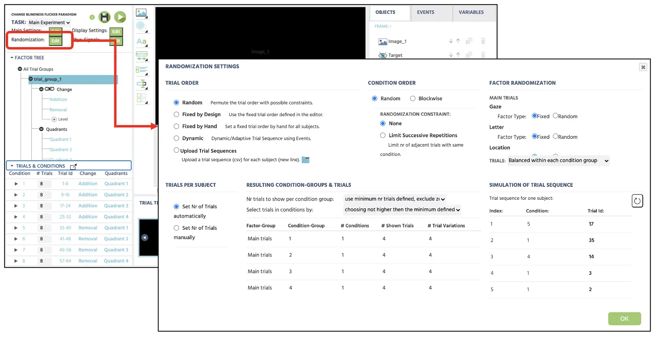The height and width of the screenshot is (337, 657).
Task: Select Dynamic trial order
Action: 176,138
